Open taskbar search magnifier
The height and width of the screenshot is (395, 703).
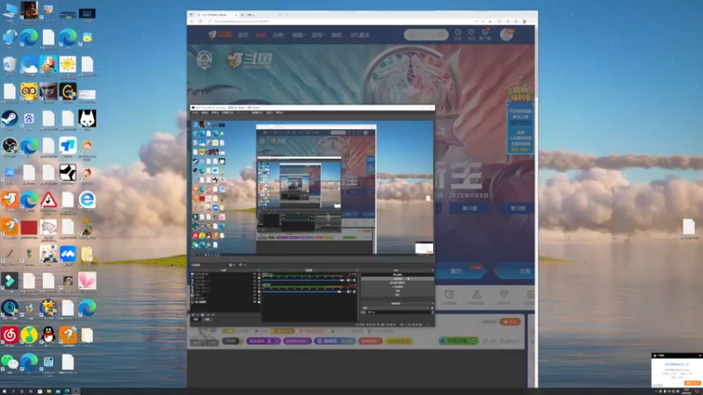(13, 391)
